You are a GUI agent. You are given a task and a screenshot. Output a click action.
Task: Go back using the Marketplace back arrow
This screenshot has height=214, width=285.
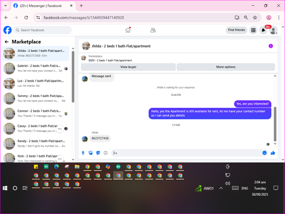[7, 42]
